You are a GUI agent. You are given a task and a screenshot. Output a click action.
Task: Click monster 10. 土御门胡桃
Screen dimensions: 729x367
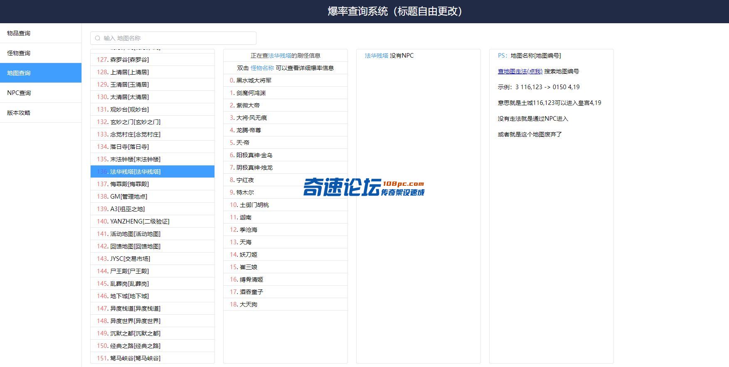[x=286, y=205]
